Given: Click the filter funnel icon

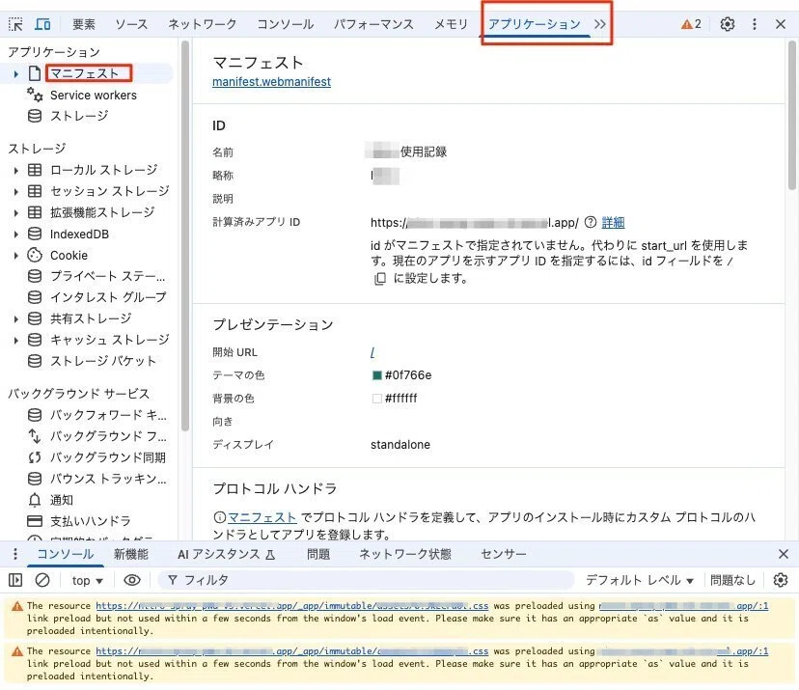Looking at the screenshot, I should [173, 580].
